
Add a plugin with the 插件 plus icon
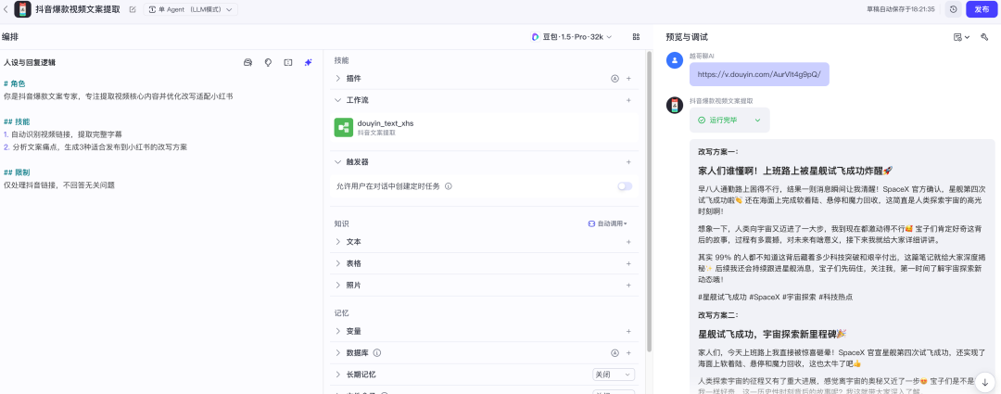click(628, 79)
